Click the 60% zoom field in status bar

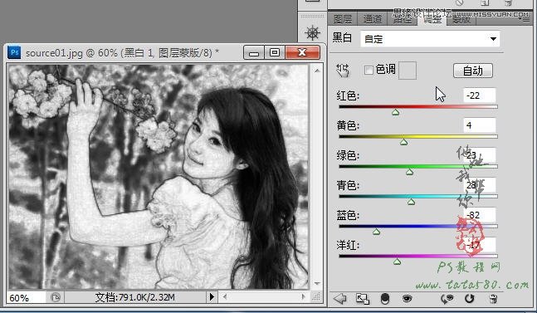point(26,297)
